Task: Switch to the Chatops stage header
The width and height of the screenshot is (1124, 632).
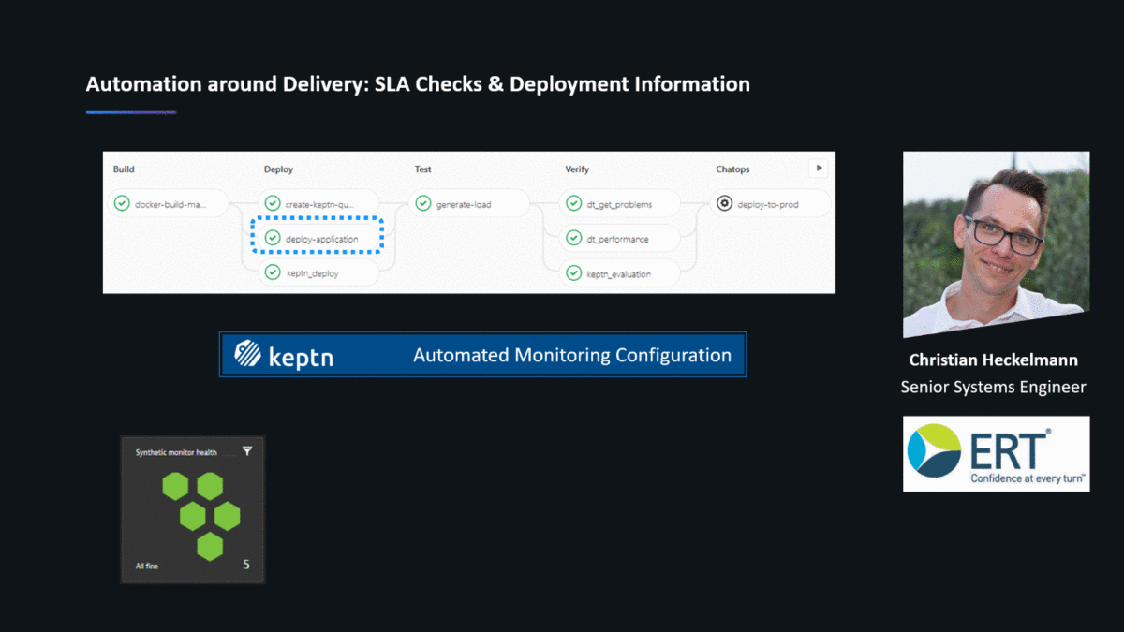Action: pyautogui.click(x=732, y=169)
